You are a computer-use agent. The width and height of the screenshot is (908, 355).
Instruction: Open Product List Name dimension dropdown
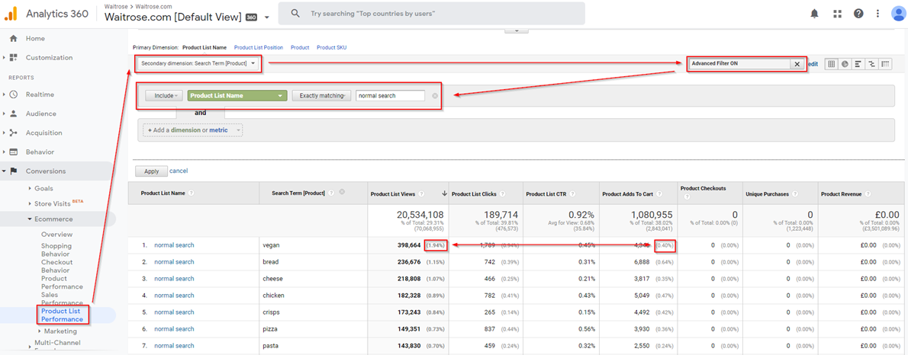coord(237,96)
